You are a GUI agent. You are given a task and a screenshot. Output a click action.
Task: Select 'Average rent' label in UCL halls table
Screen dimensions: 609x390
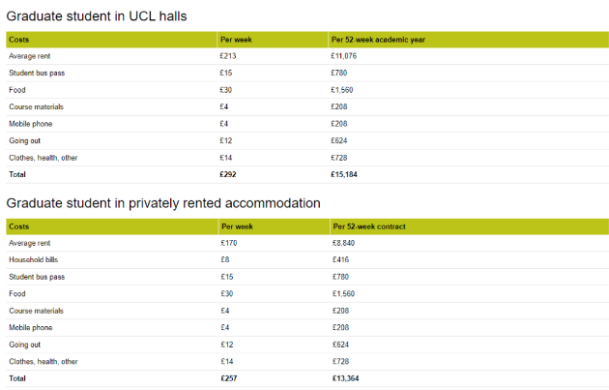tap(30, 56)
